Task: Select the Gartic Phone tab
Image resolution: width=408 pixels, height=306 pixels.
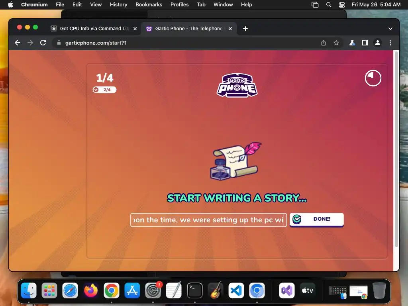Action: 188,29
